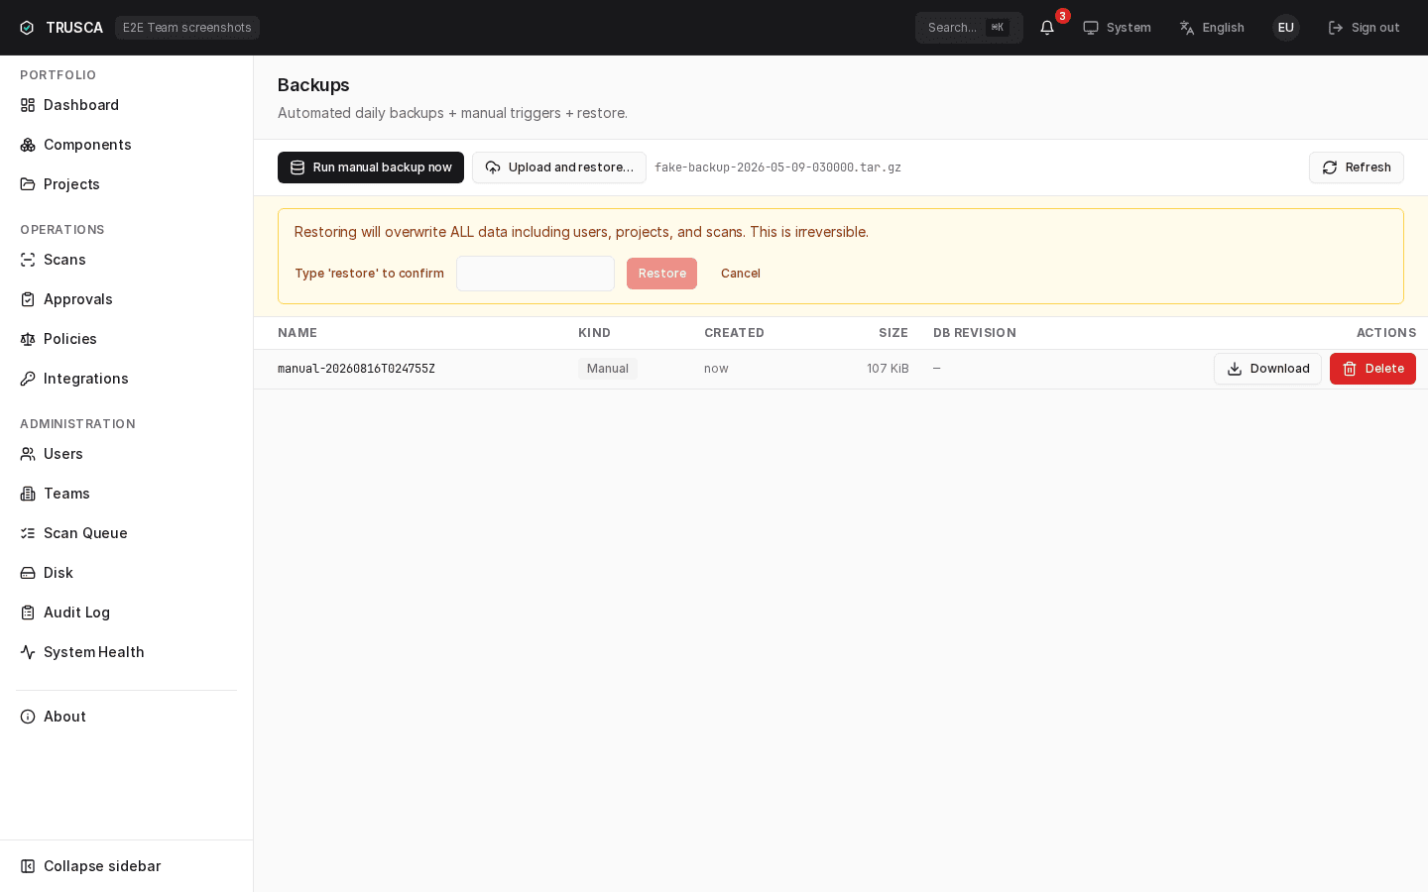The height and width of the screenshot is (892, 1428).
Task: Click the Components icon in sidebar
Action: coord(28,145)
